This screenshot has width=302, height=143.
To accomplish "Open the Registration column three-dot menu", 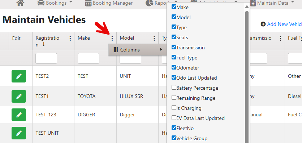I will pyautogui.click(x=70, y=39).
